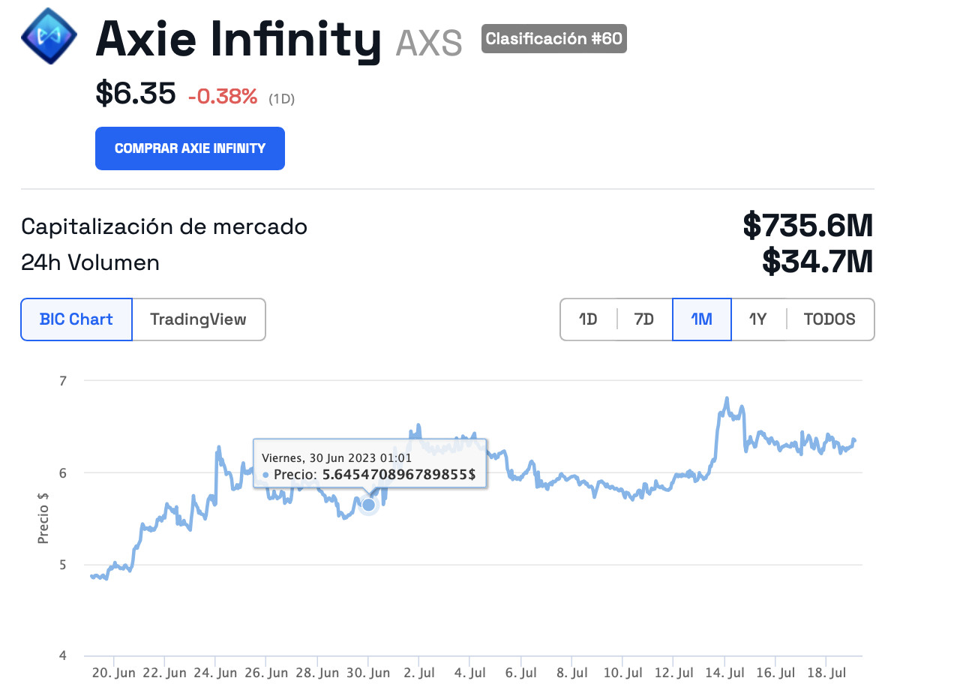963x696 pixels.
Task: Click the price tooltip on the chart
Action: (370, 466)
